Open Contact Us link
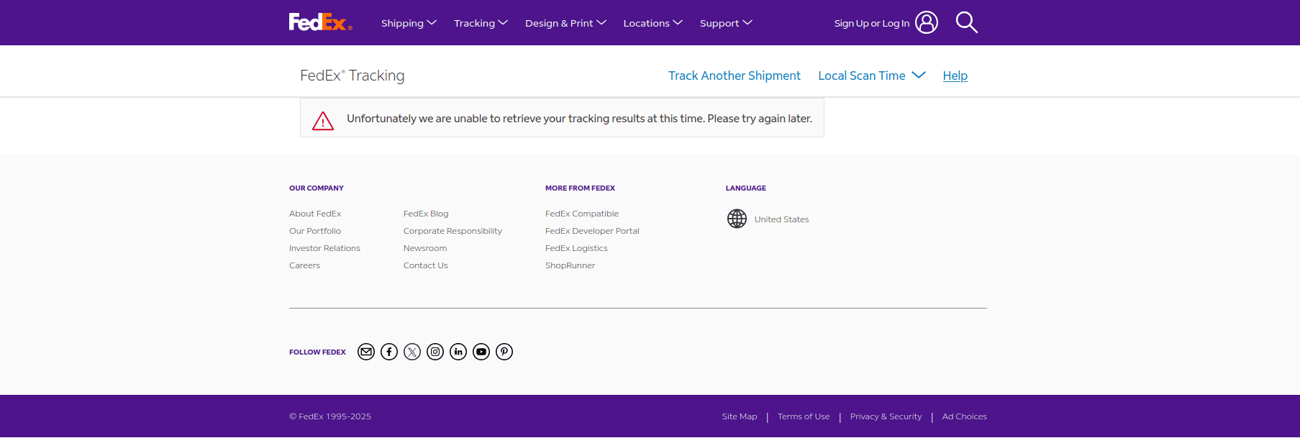The image size is (1300, 438). [425, 265]
